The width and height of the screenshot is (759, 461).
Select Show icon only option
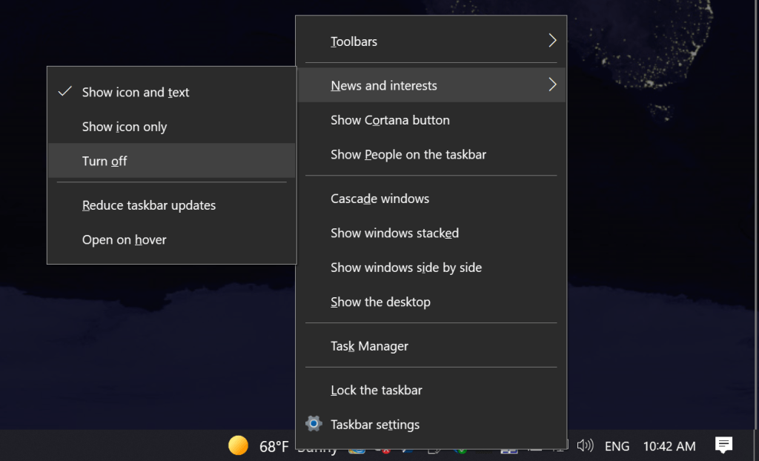click(125, 127)
